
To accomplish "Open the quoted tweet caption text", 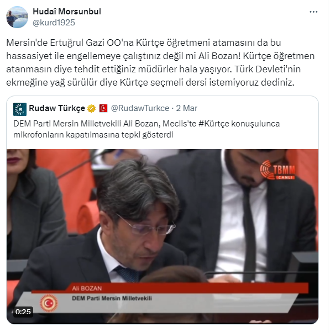I will pyautogui.click(x=146, y=129).
